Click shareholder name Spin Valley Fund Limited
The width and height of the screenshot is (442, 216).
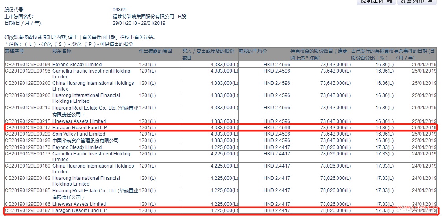click(79, 134)
